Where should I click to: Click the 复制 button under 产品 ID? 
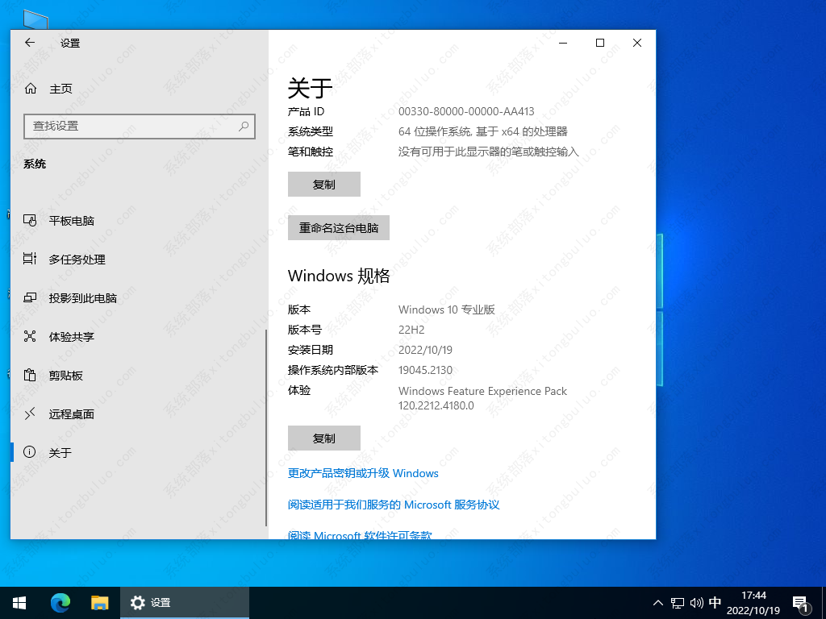tap(323, 184)
